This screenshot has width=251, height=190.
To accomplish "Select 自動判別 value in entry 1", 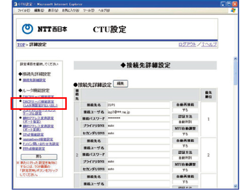I will 185,122.
